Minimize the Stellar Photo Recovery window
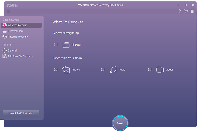This screenshot has width=198, height=131. [x=178, y=5]
